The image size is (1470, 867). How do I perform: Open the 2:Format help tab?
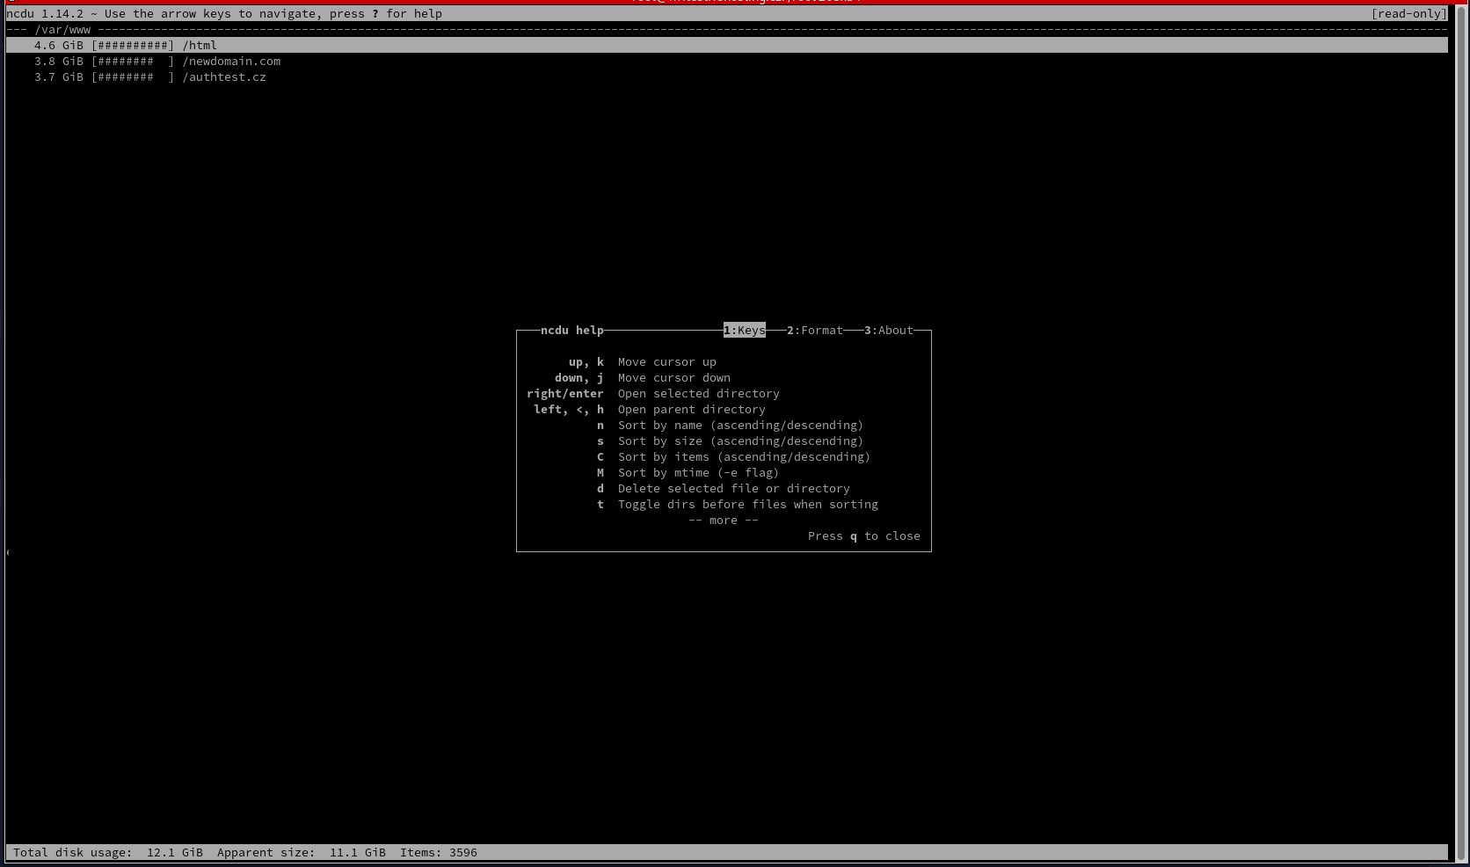pyautogui.click(x=815, y=330)
